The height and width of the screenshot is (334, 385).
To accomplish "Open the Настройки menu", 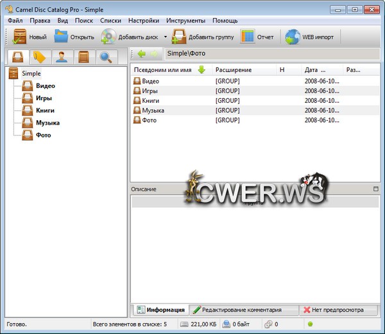I will pos(144,21).
